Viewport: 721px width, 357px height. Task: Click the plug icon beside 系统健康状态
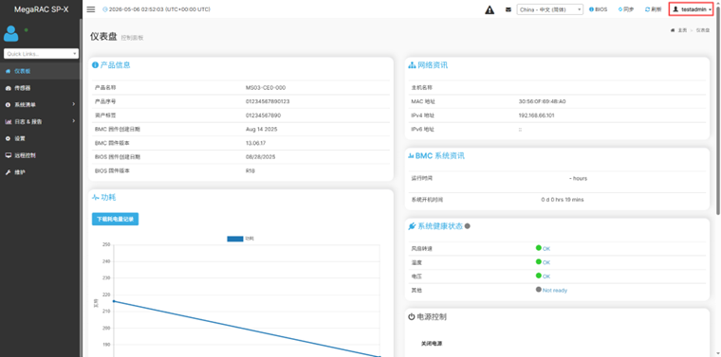pos(412,226)
